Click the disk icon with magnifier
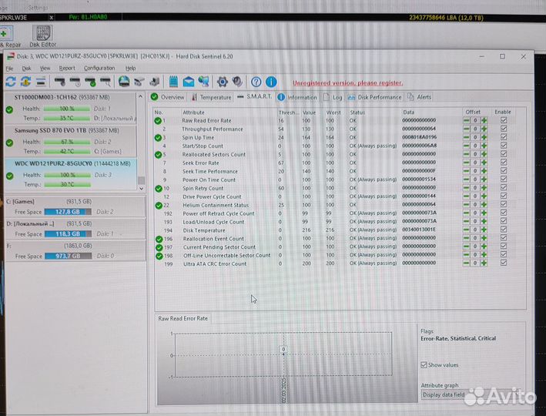The height and width of the screenshot is (416, 546). point(106,82)
